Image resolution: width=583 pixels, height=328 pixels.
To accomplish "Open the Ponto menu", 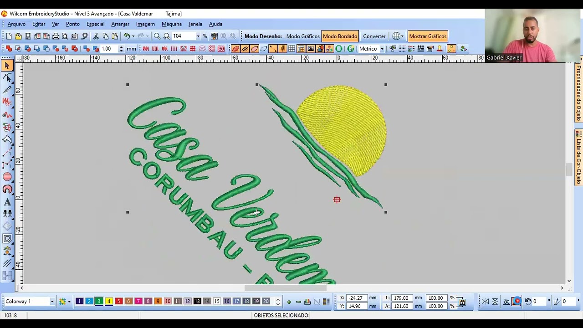I will tap(73, 24).
